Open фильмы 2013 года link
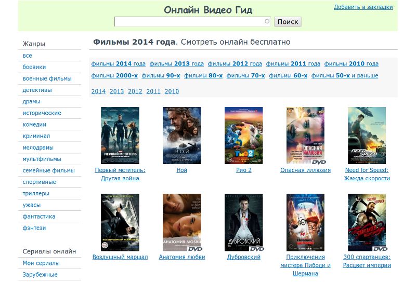The height and width of the screenshot is (282, 416). [177, 64]
